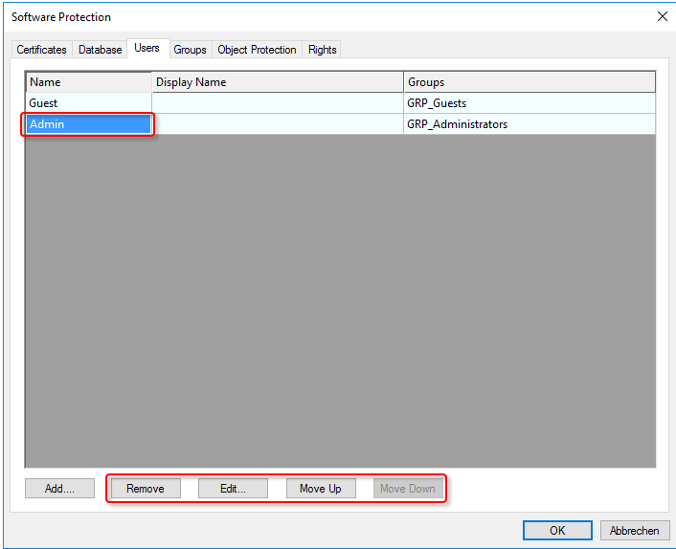Image resolution: width=676 pixels, height=549 pixels.
Task: Click the Move Down button
Action: click(408, 489)
